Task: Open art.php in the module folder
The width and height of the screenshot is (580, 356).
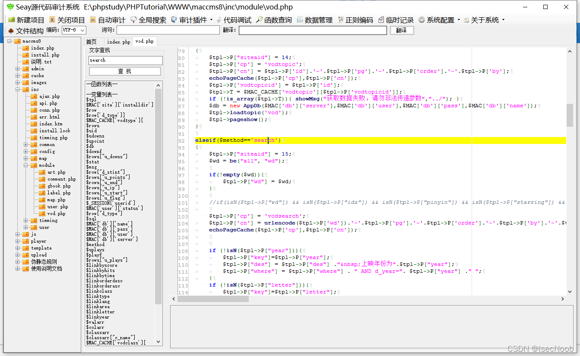Action: click(57, 172)
